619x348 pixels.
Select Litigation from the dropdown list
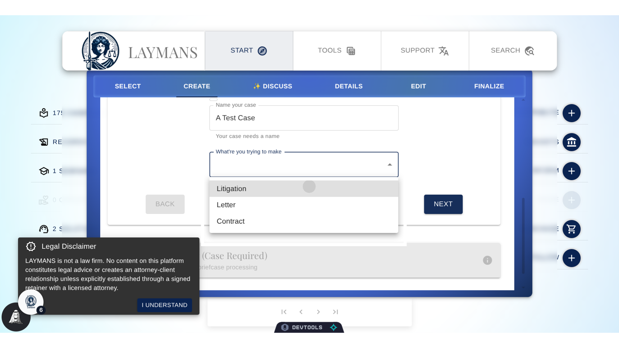pos(231,189)
